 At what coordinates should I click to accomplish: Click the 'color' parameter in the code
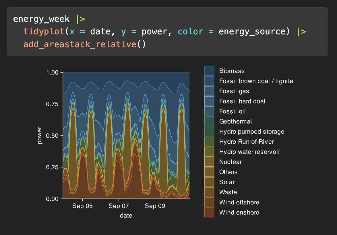pos(190,32)
